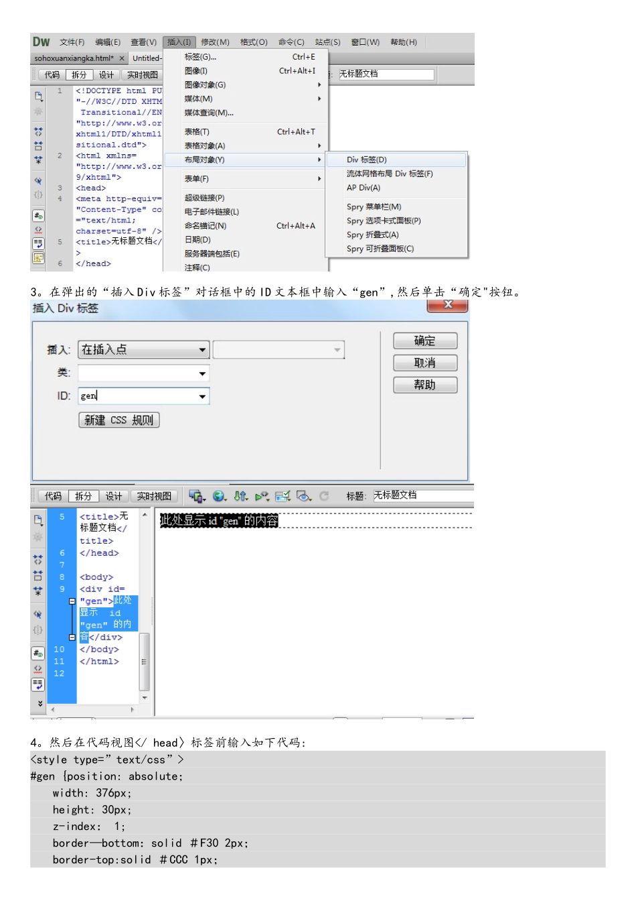The width and height of the screenshot is (636, 901).
Task: Open the visual aids eye icon
Action: pyautogui.click(x=304, y=496)
